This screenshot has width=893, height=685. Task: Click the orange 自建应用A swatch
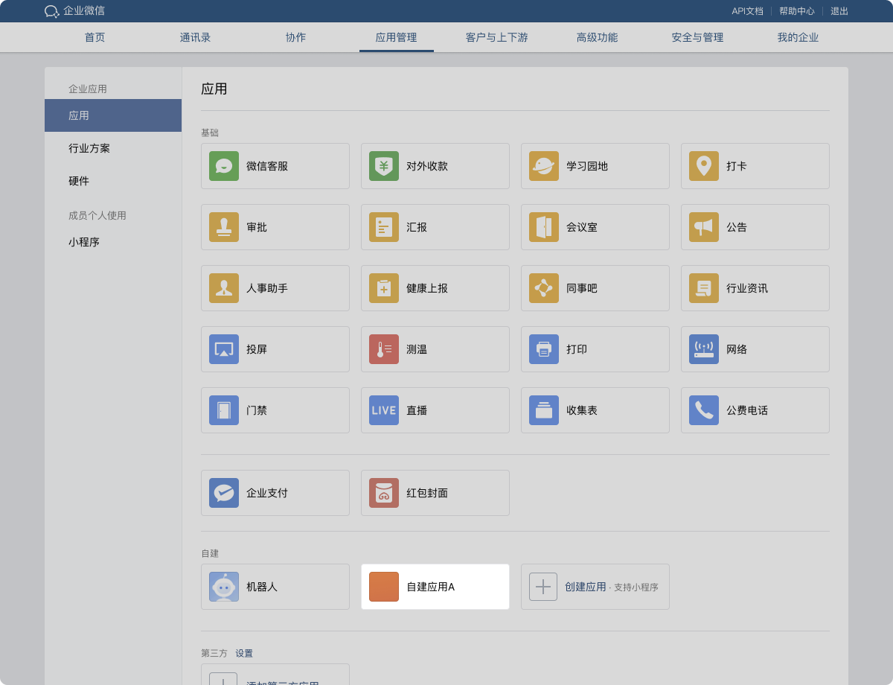click(x=384, y=587)
